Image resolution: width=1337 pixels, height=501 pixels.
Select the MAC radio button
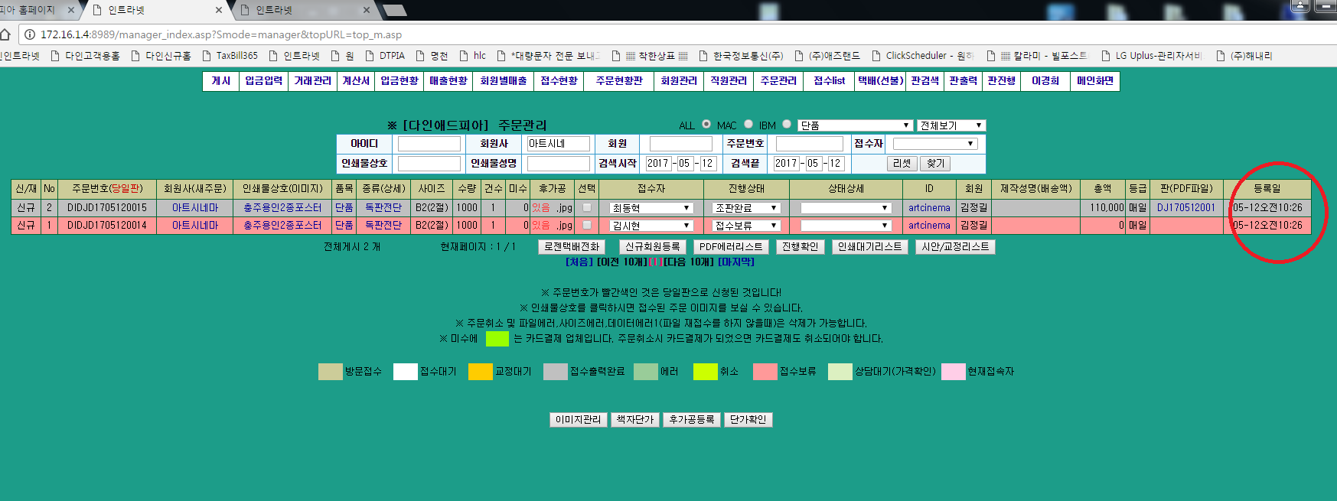(x=748, y=125)
